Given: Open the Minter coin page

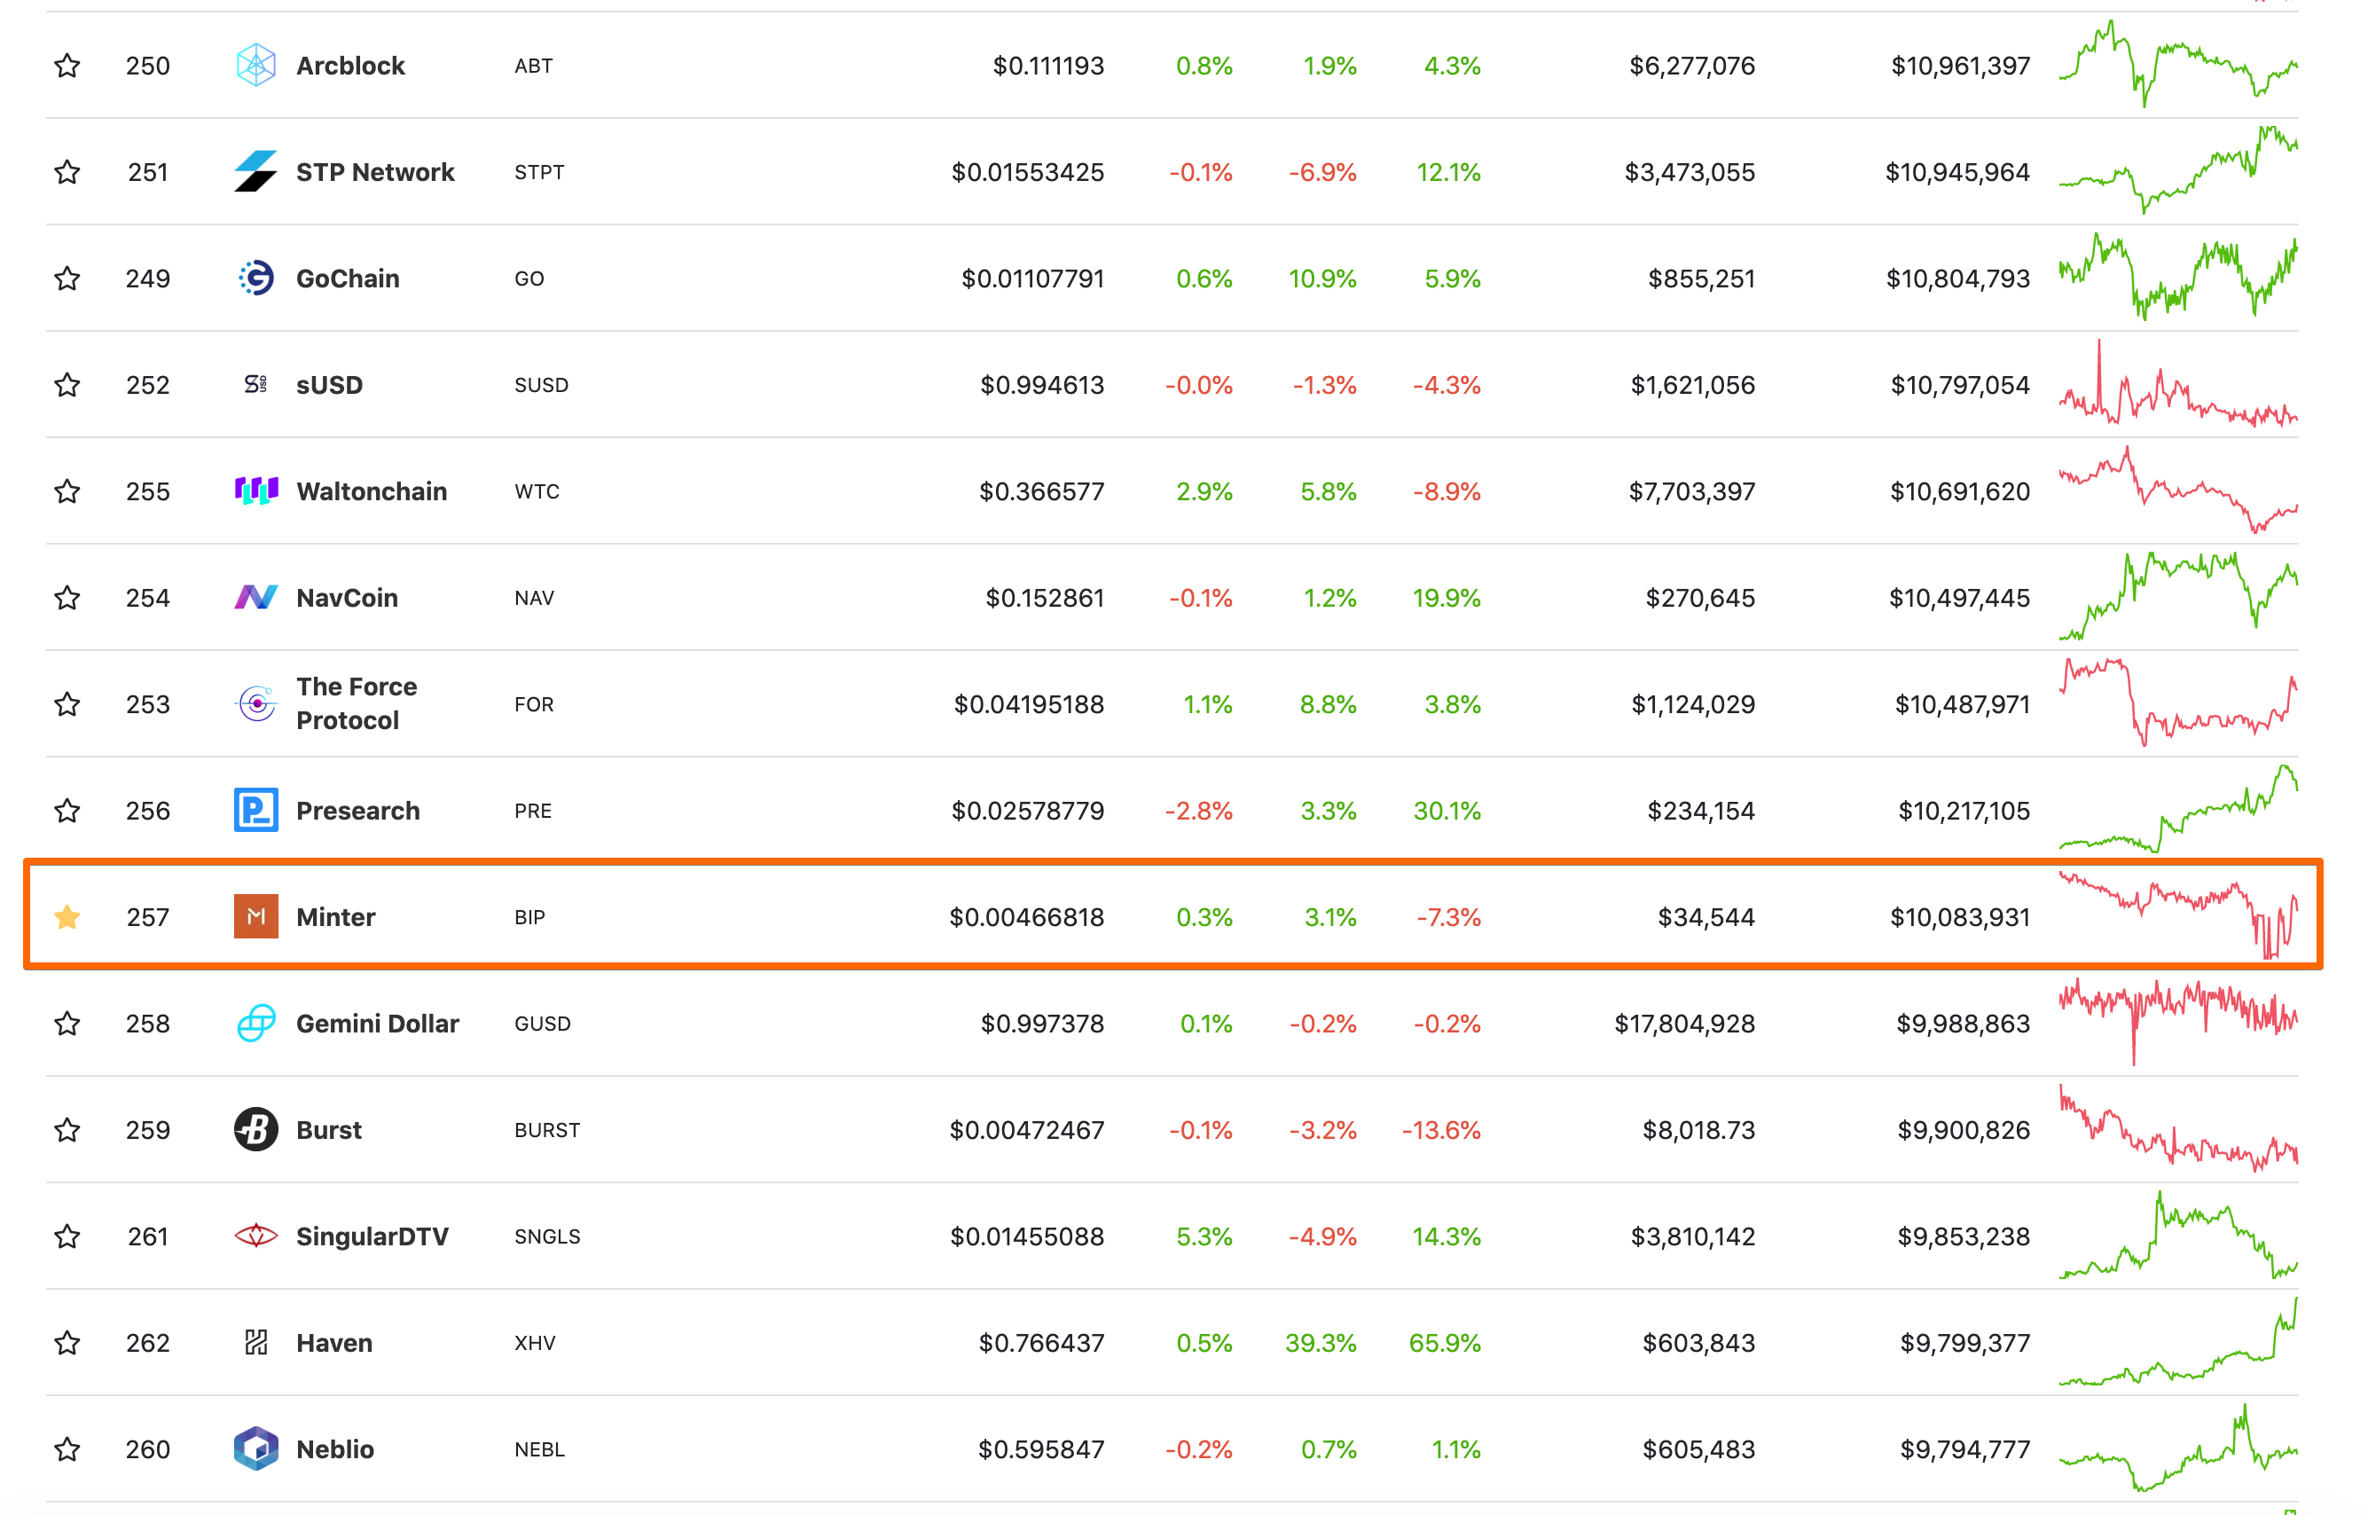Looking at the screenshot, I should click(335, 917).
